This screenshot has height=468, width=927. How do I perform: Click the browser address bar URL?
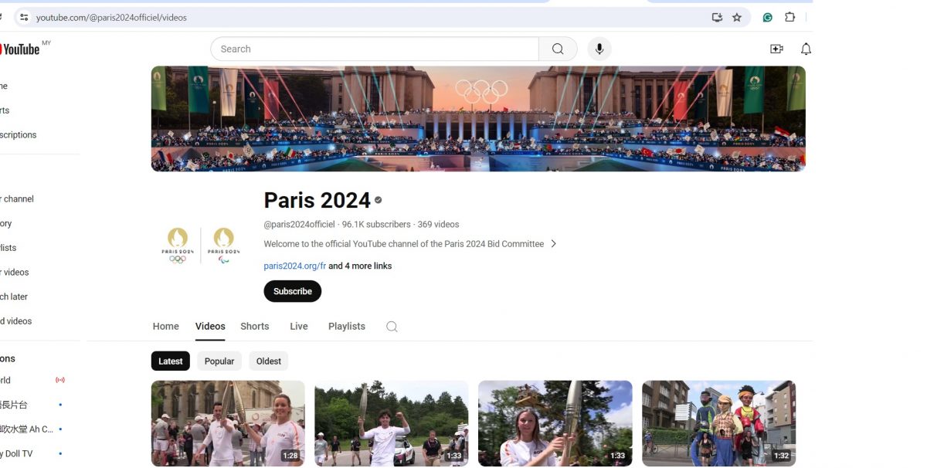coord(111,17)
